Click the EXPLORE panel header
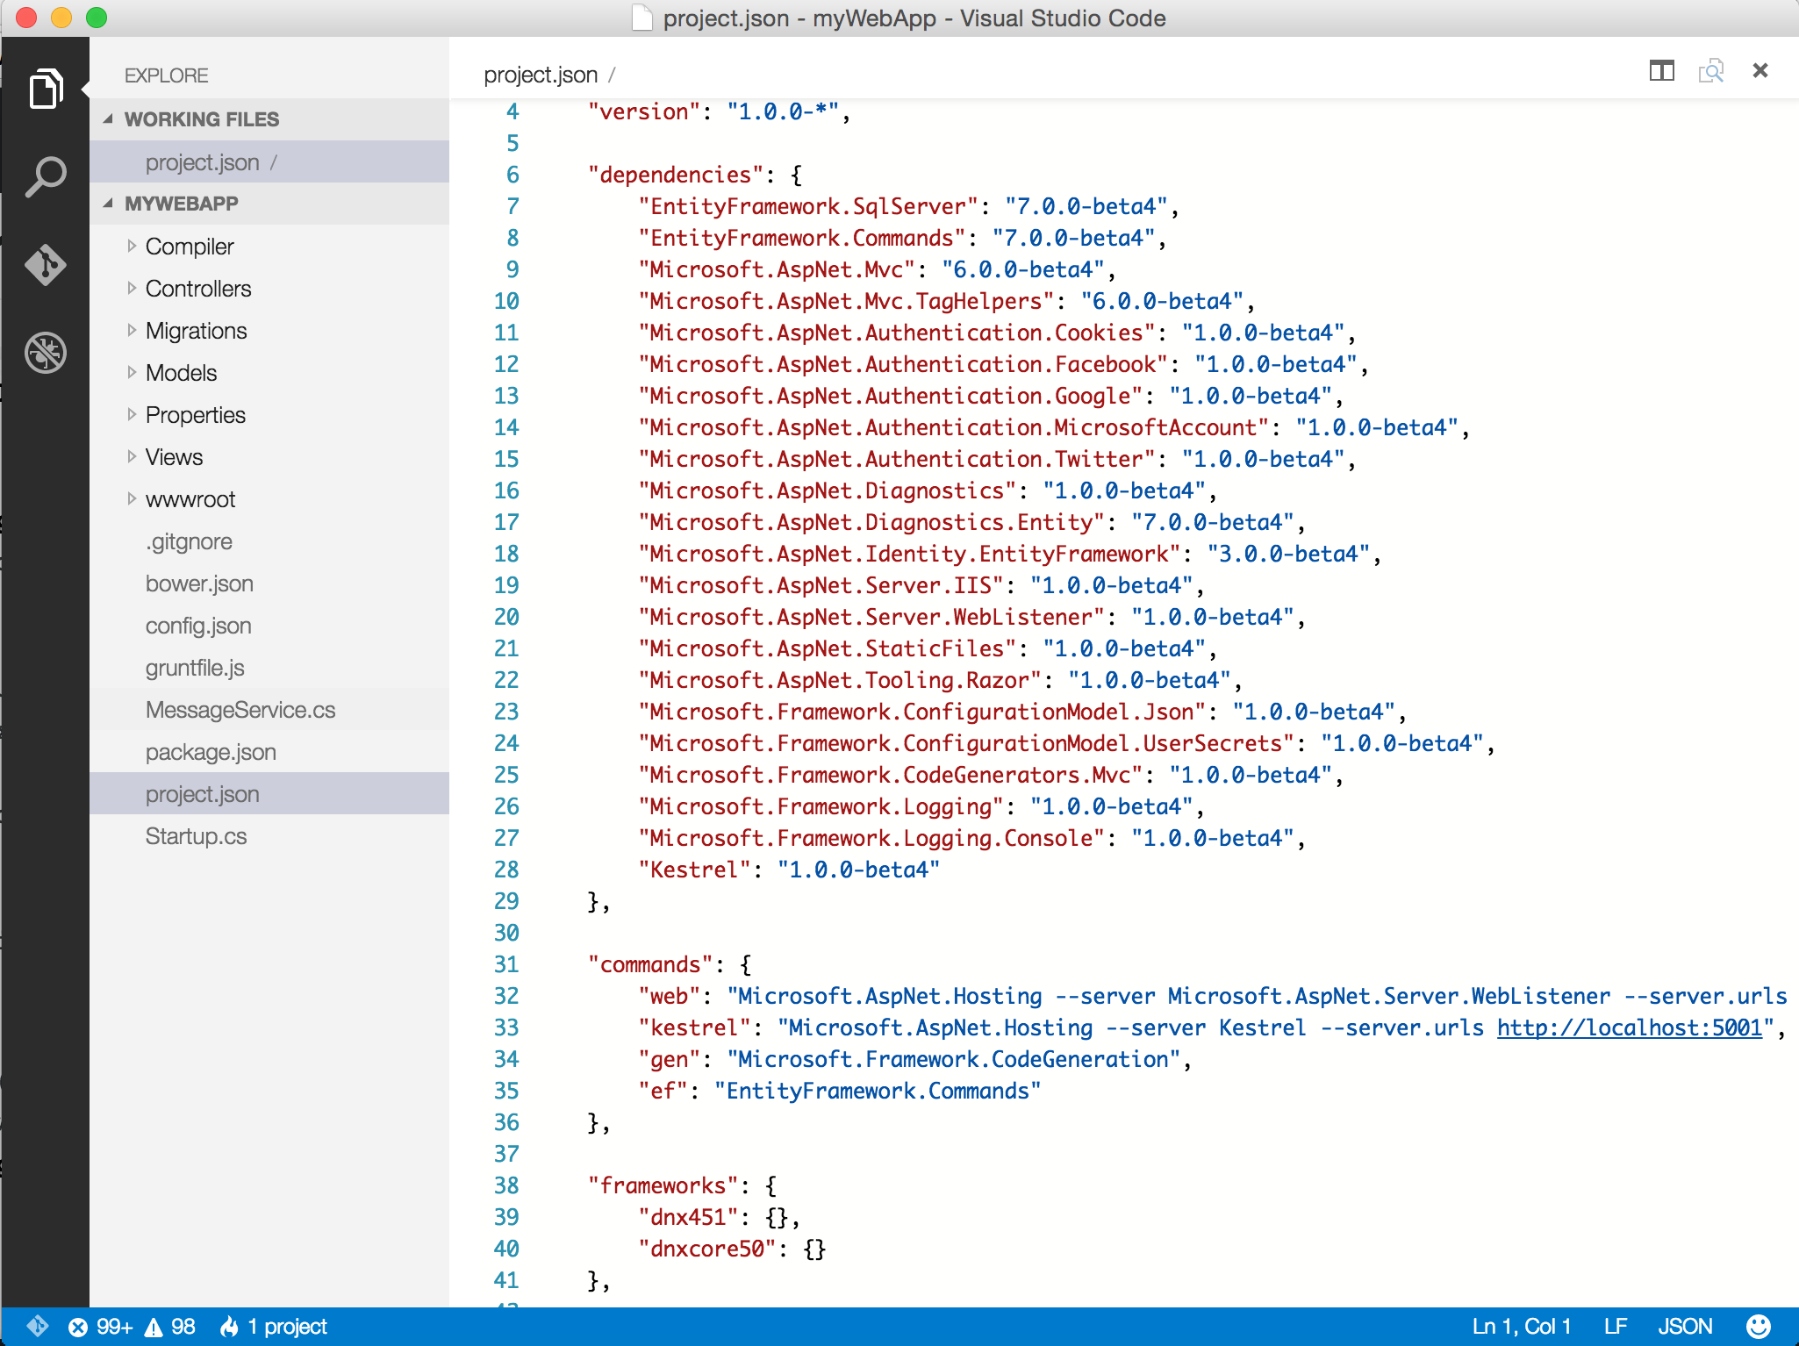Screen dimensions: 1799x1346 pyautogui.click(x=167, y=75)
